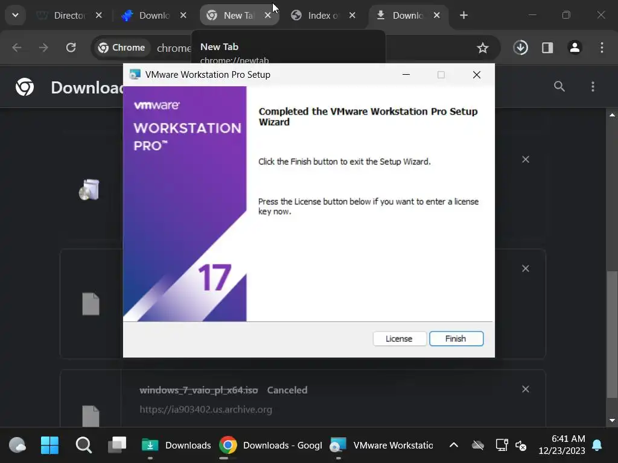Click the installer file icon in downloads list
Screen dimensions: 618x463
point(89,189)
